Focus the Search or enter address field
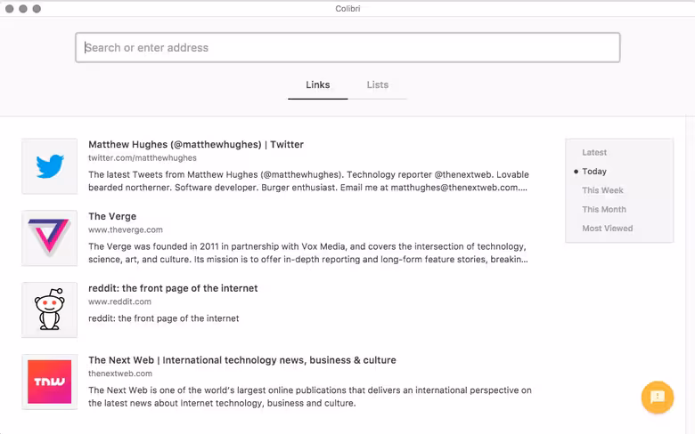 pyautogui.click(x=347, y=47)
